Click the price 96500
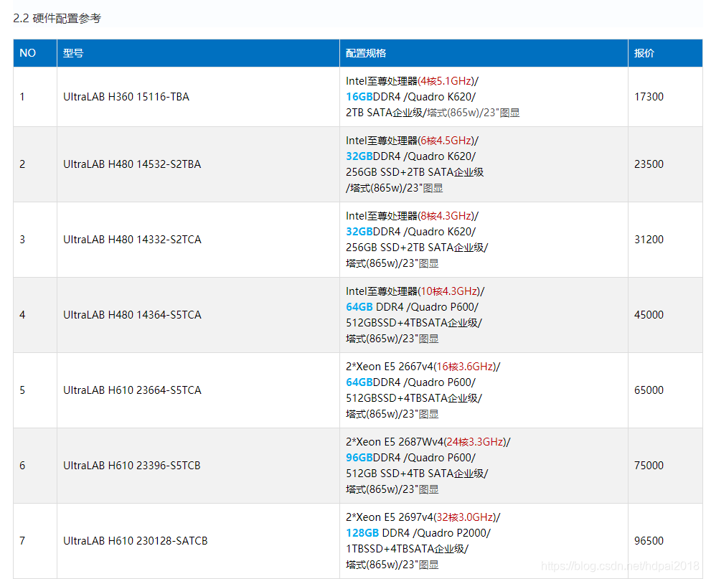Image resolution: width=706 pixels, height=579 pixels. [649, 541]
